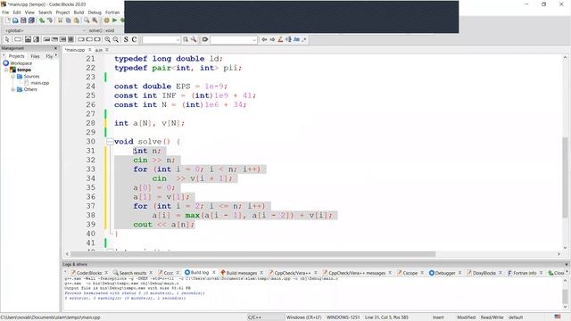Click the Save file icon
The image size is (571, 321).
pyautogui.click(x=23, y=21)
